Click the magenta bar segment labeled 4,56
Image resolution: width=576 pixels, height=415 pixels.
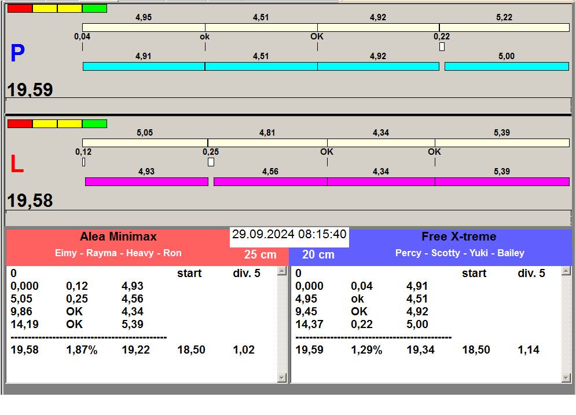coord(270,181)
